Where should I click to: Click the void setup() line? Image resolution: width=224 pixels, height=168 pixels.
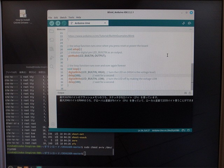point(75,49)
